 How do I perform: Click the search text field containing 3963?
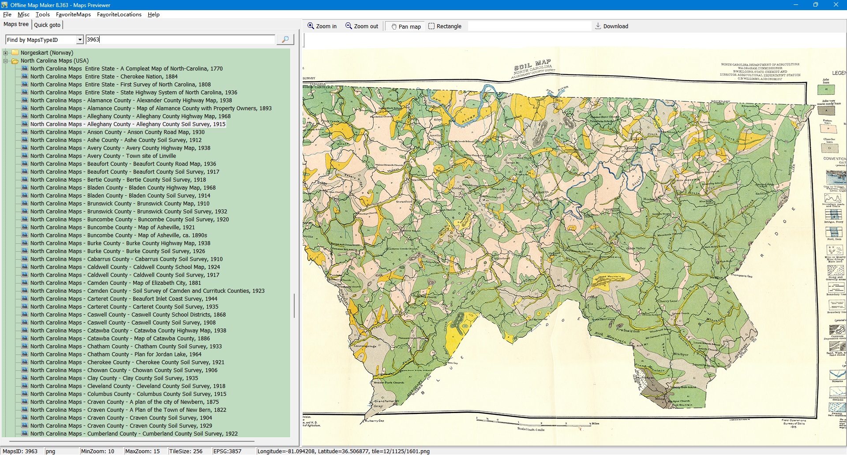[x=181, y=40]
